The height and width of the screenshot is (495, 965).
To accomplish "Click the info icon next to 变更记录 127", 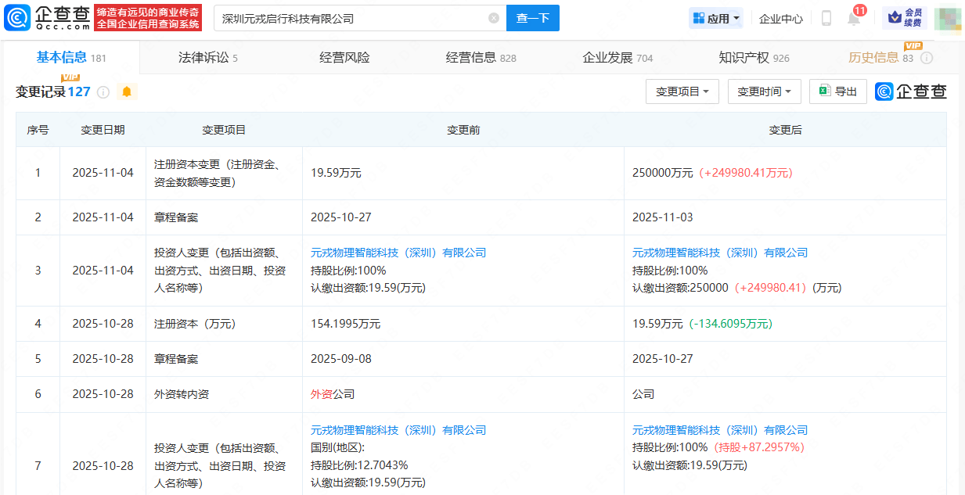I will pos(103,92).
